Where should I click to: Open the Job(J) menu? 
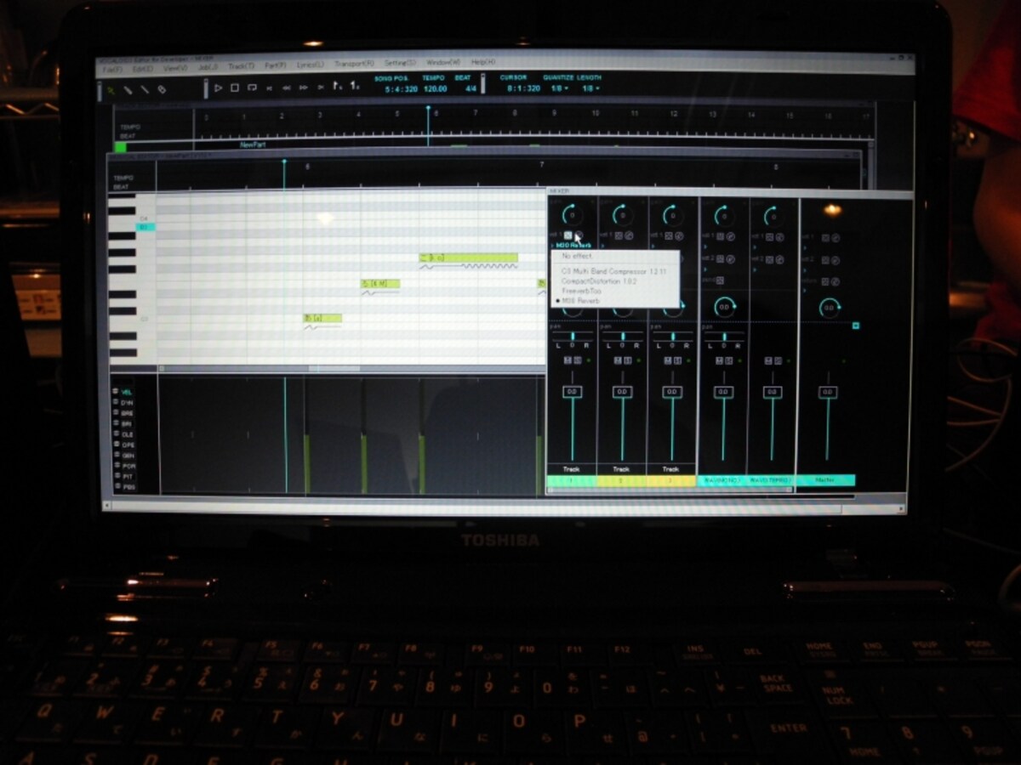[208, 67]
